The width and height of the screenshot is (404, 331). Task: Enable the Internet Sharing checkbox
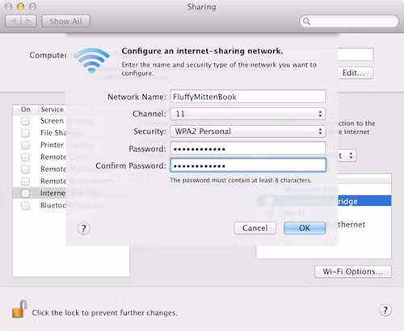coord(25,194)
